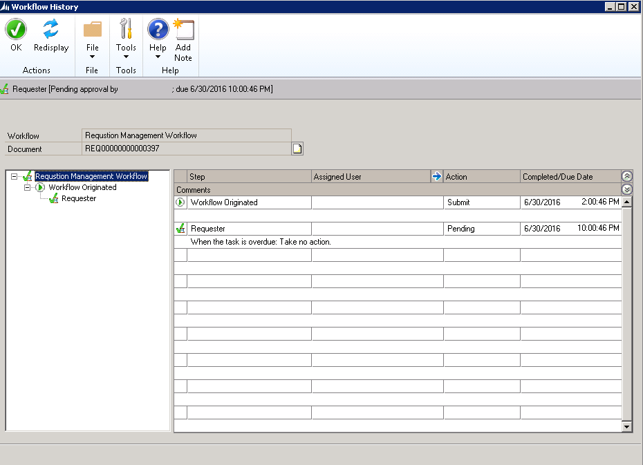Click the Add Note icon
Screen dimensions: 643x465
(183, 30)
